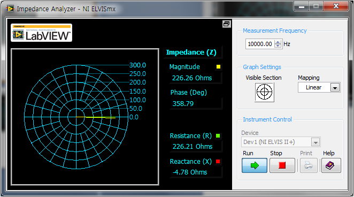Click the 100.0 scale label

pyautogui.click(x=137, y=100)
